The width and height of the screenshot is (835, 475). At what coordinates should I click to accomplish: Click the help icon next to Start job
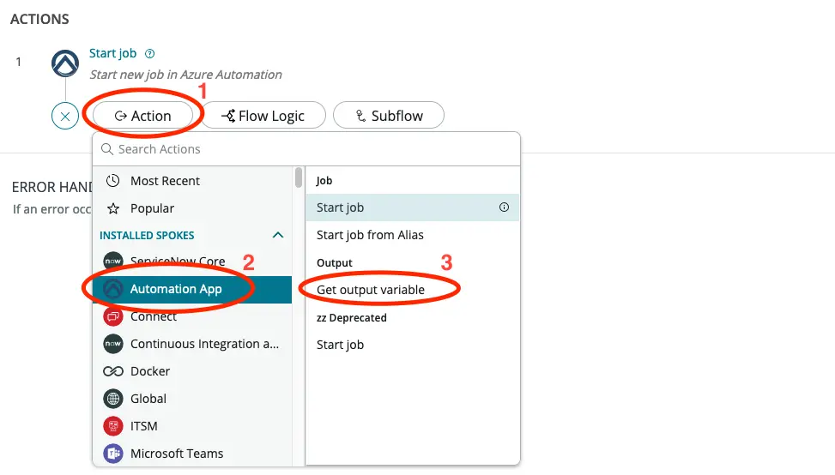150,53
